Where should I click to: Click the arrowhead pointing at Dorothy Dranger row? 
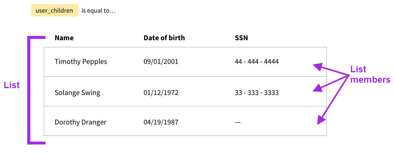point(321,120)
